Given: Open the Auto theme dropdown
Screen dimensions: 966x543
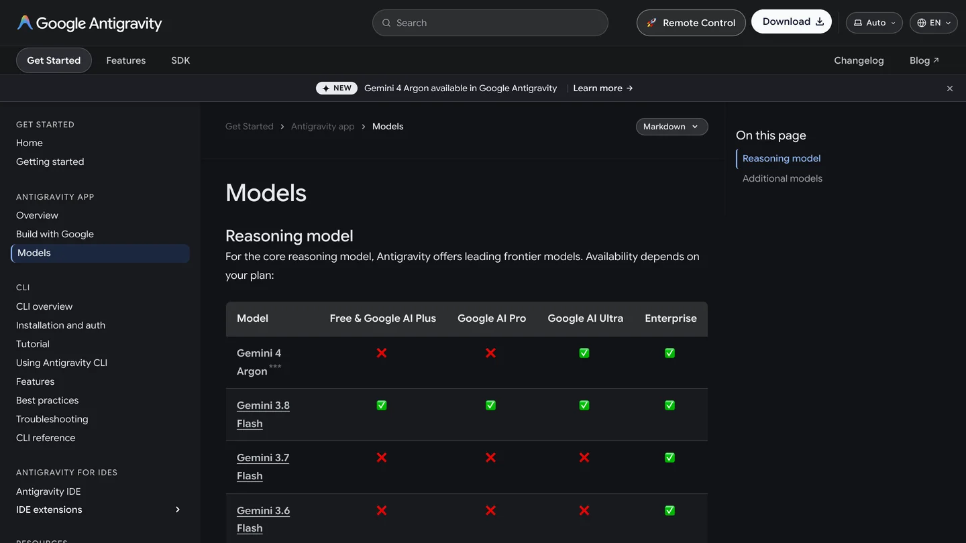Looking at the screenshot, I should tap(874, 23).
